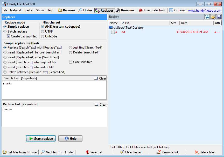
Task: Click the file size value 33
Action: (178, 32)
